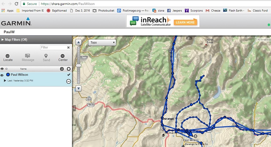Viewport: 271px width, 147px height.
Task: Click the inReach LEARN MORE button
Action: (185, 22)
